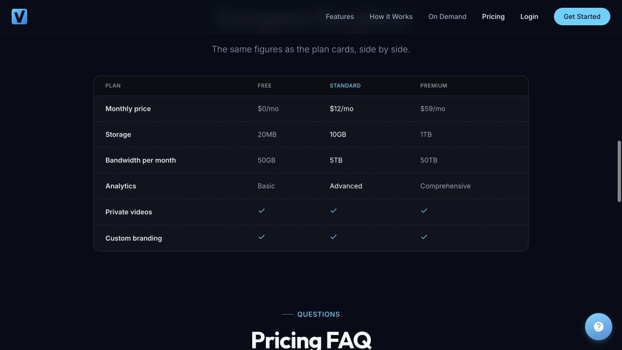The width and height of the screenshot is (622, 350).
Task: Click the QUESTIONS section label
Action: coord(319,315)
